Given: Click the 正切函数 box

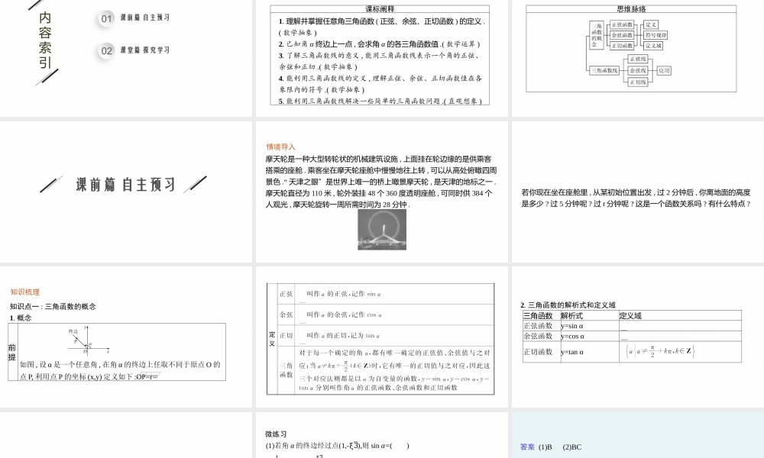Looking at the screenshot, I should pos(622,44).
